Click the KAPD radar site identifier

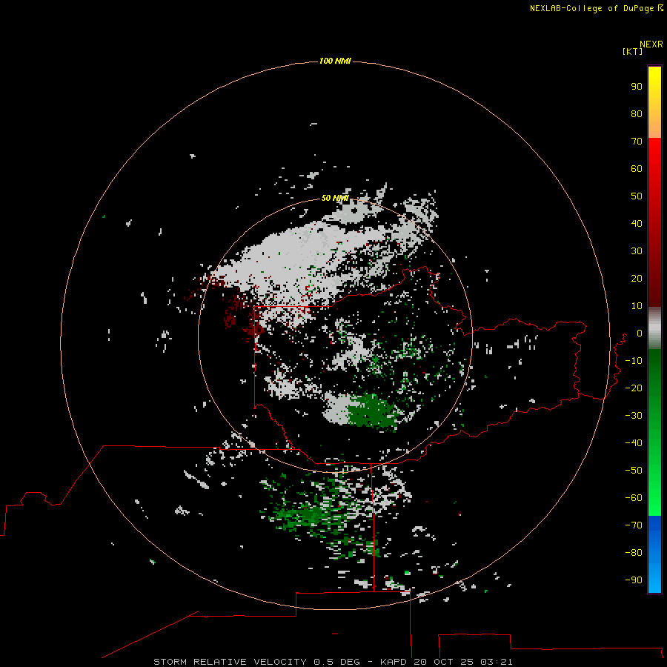[x=394, y=662]
